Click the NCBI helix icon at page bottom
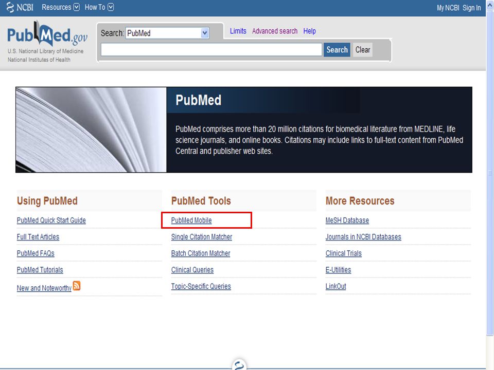Viewport: 494px width, 370px height. click(x=239, y=365)
